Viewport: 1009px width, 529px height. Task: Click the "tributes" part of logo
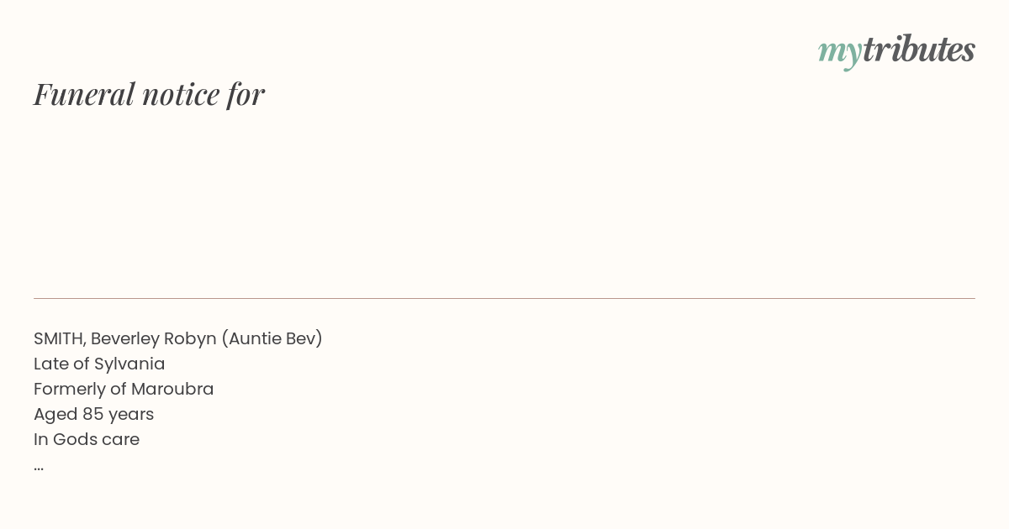coord(919,49)
